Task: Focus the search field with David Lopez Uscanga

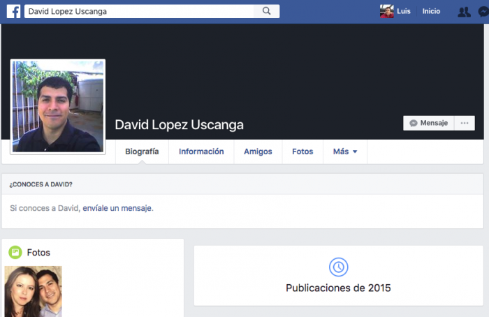Action: click(139, 12)
